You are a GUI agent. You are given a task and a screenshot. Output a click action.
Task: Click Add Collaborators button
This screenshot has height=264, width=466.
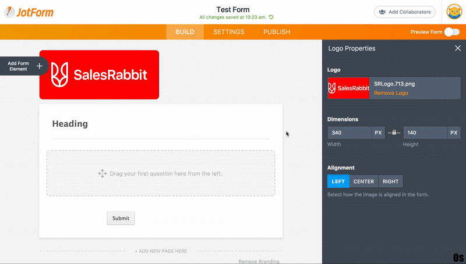pyautogui.click(x=405, y=12)
